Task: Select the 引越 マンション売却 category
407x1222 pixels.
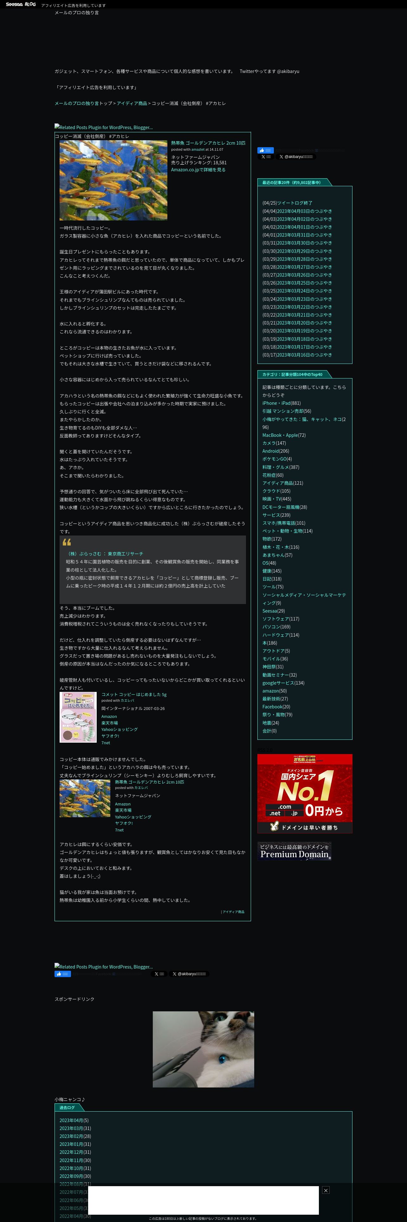Action: [x=283, y=411]
